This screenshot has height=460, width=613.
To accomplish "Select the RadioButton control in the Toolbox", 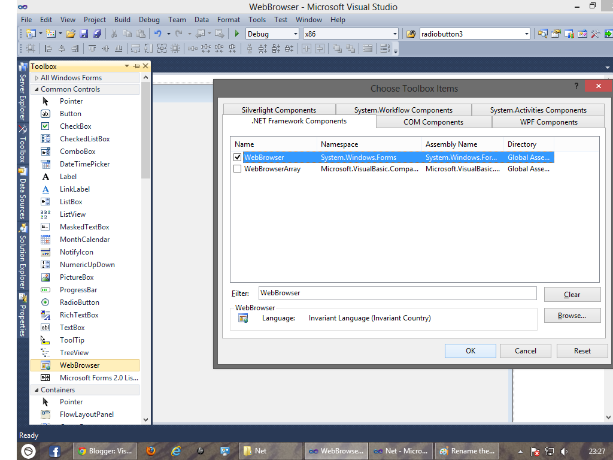I will click(78, 302).
